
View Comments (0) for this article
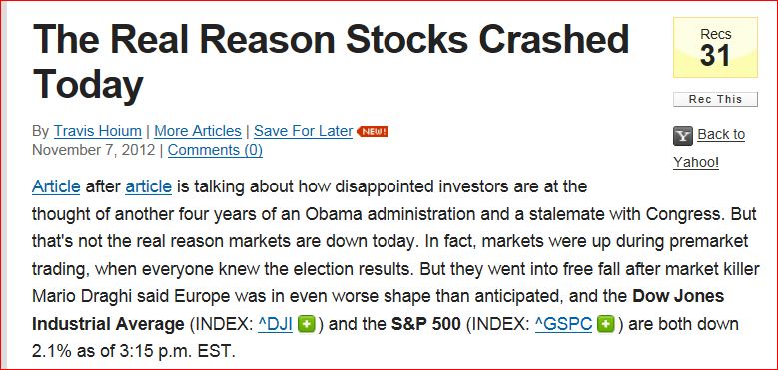click(215, 150)
